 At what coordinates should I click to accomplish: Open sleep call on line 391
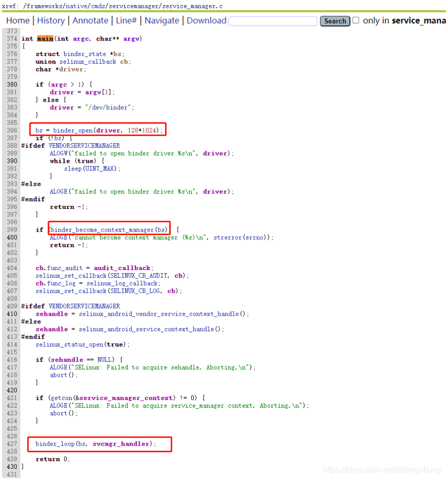pos(73,168)
